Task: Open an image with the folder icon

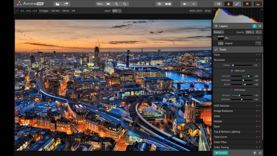Action: pos(57,4)
